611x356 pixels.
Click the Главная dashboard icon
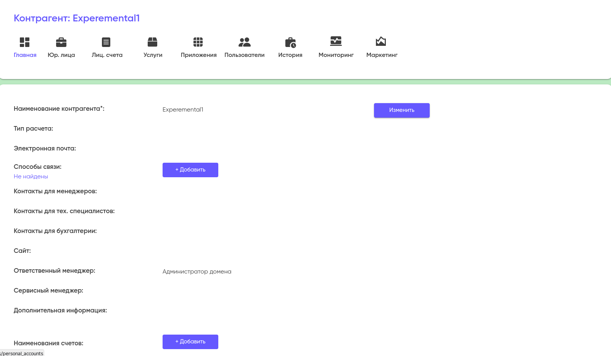point(25,42)
